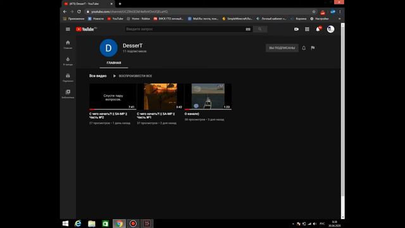Open the 7:41 video thumbnail Часть №2

pos(113,96)
